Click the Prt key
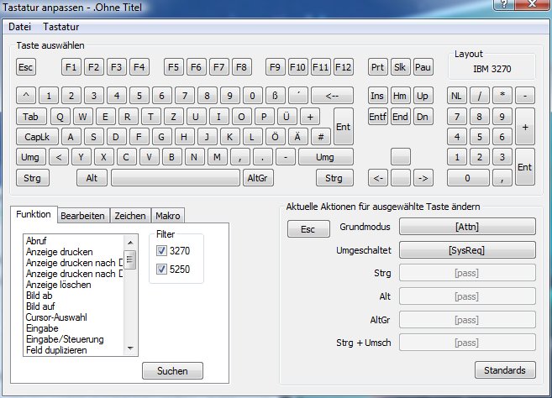Viewport: 552px width, 398px height. (x=378, y=67)
